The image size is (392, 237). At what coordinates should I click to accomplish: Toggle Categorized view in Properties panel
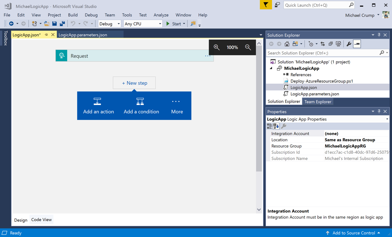tap(270, 126)
